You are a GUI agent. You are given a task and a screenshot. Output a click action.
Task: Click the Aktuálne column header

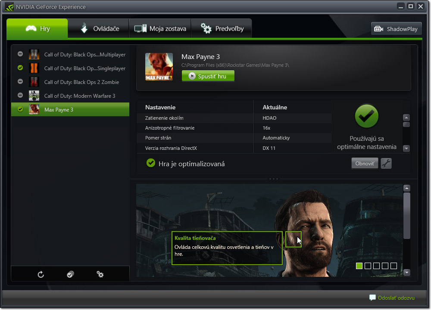click(x=275, y=107)
